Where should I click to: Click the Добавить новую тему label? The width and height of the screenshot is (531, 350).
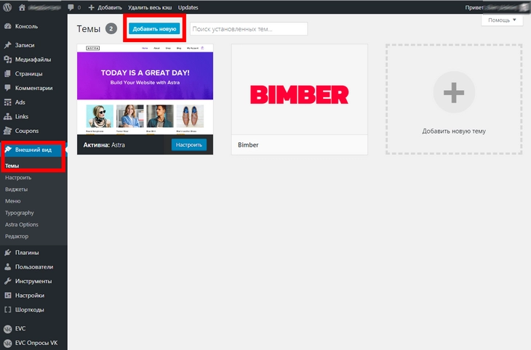454,131
